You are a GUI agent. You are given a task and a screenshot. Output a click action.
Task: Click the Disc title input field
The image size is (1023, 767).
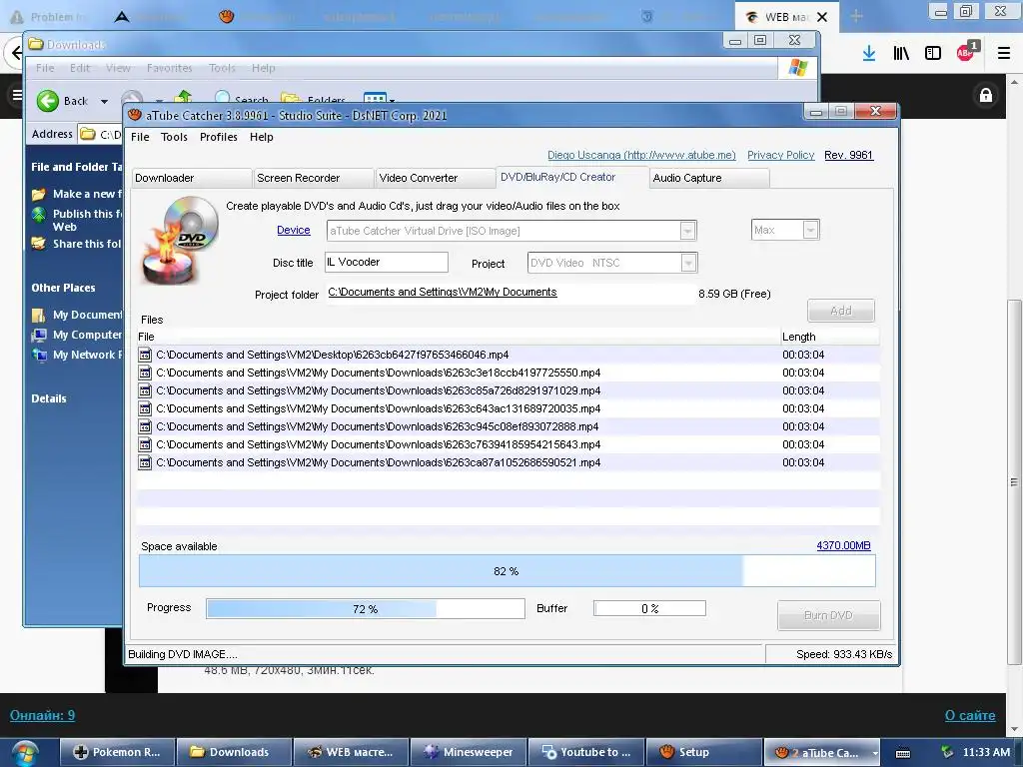coord(387,263)
